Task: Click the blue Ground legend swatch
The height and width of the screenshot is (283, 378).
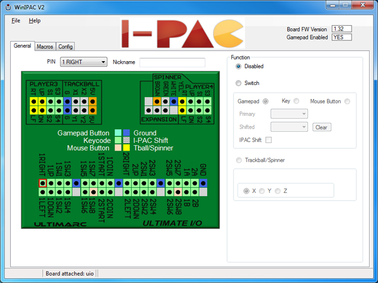Action: click(127, 133)
